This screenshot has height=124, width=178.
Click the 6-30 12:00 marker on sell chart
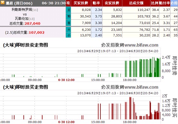[x=66, y=80]
